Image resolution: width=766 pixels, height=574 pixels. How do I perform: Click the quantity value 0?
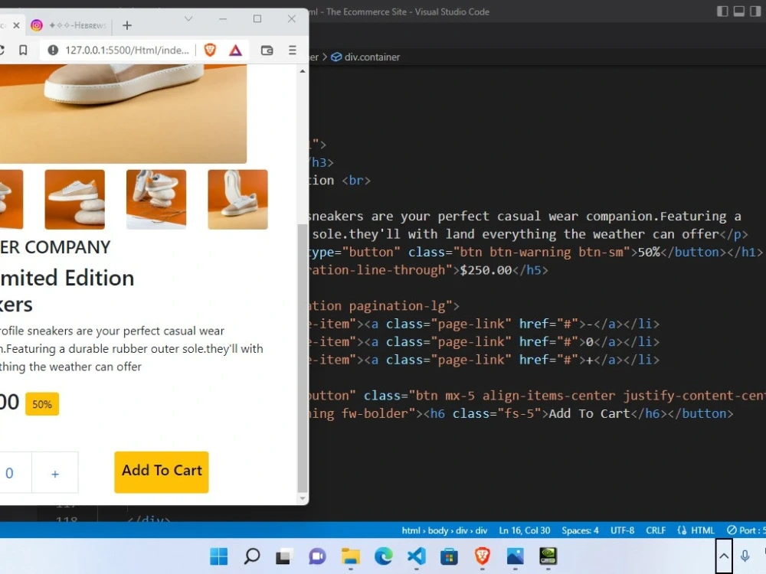point(9,474)
